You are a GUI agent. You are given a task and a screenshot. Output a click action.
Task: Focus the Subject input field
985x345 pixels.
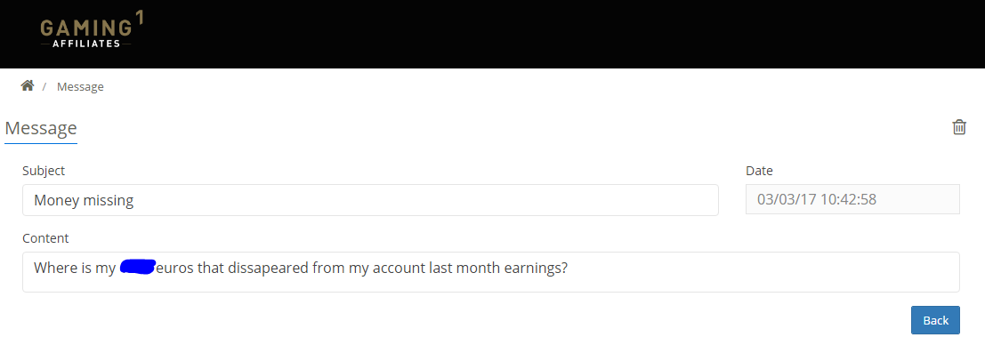coord(370,200)
